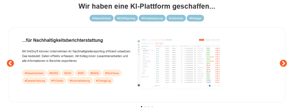Screen dimensions: 295x112
Task: Advance to the next carousel slide
Action: (x=283, y=63)
